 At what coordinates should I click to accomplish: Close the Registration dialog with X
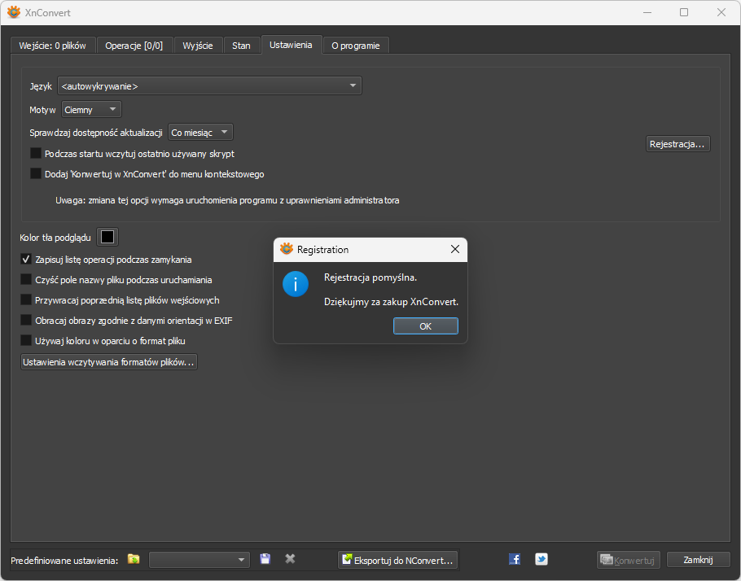point(455,249)
